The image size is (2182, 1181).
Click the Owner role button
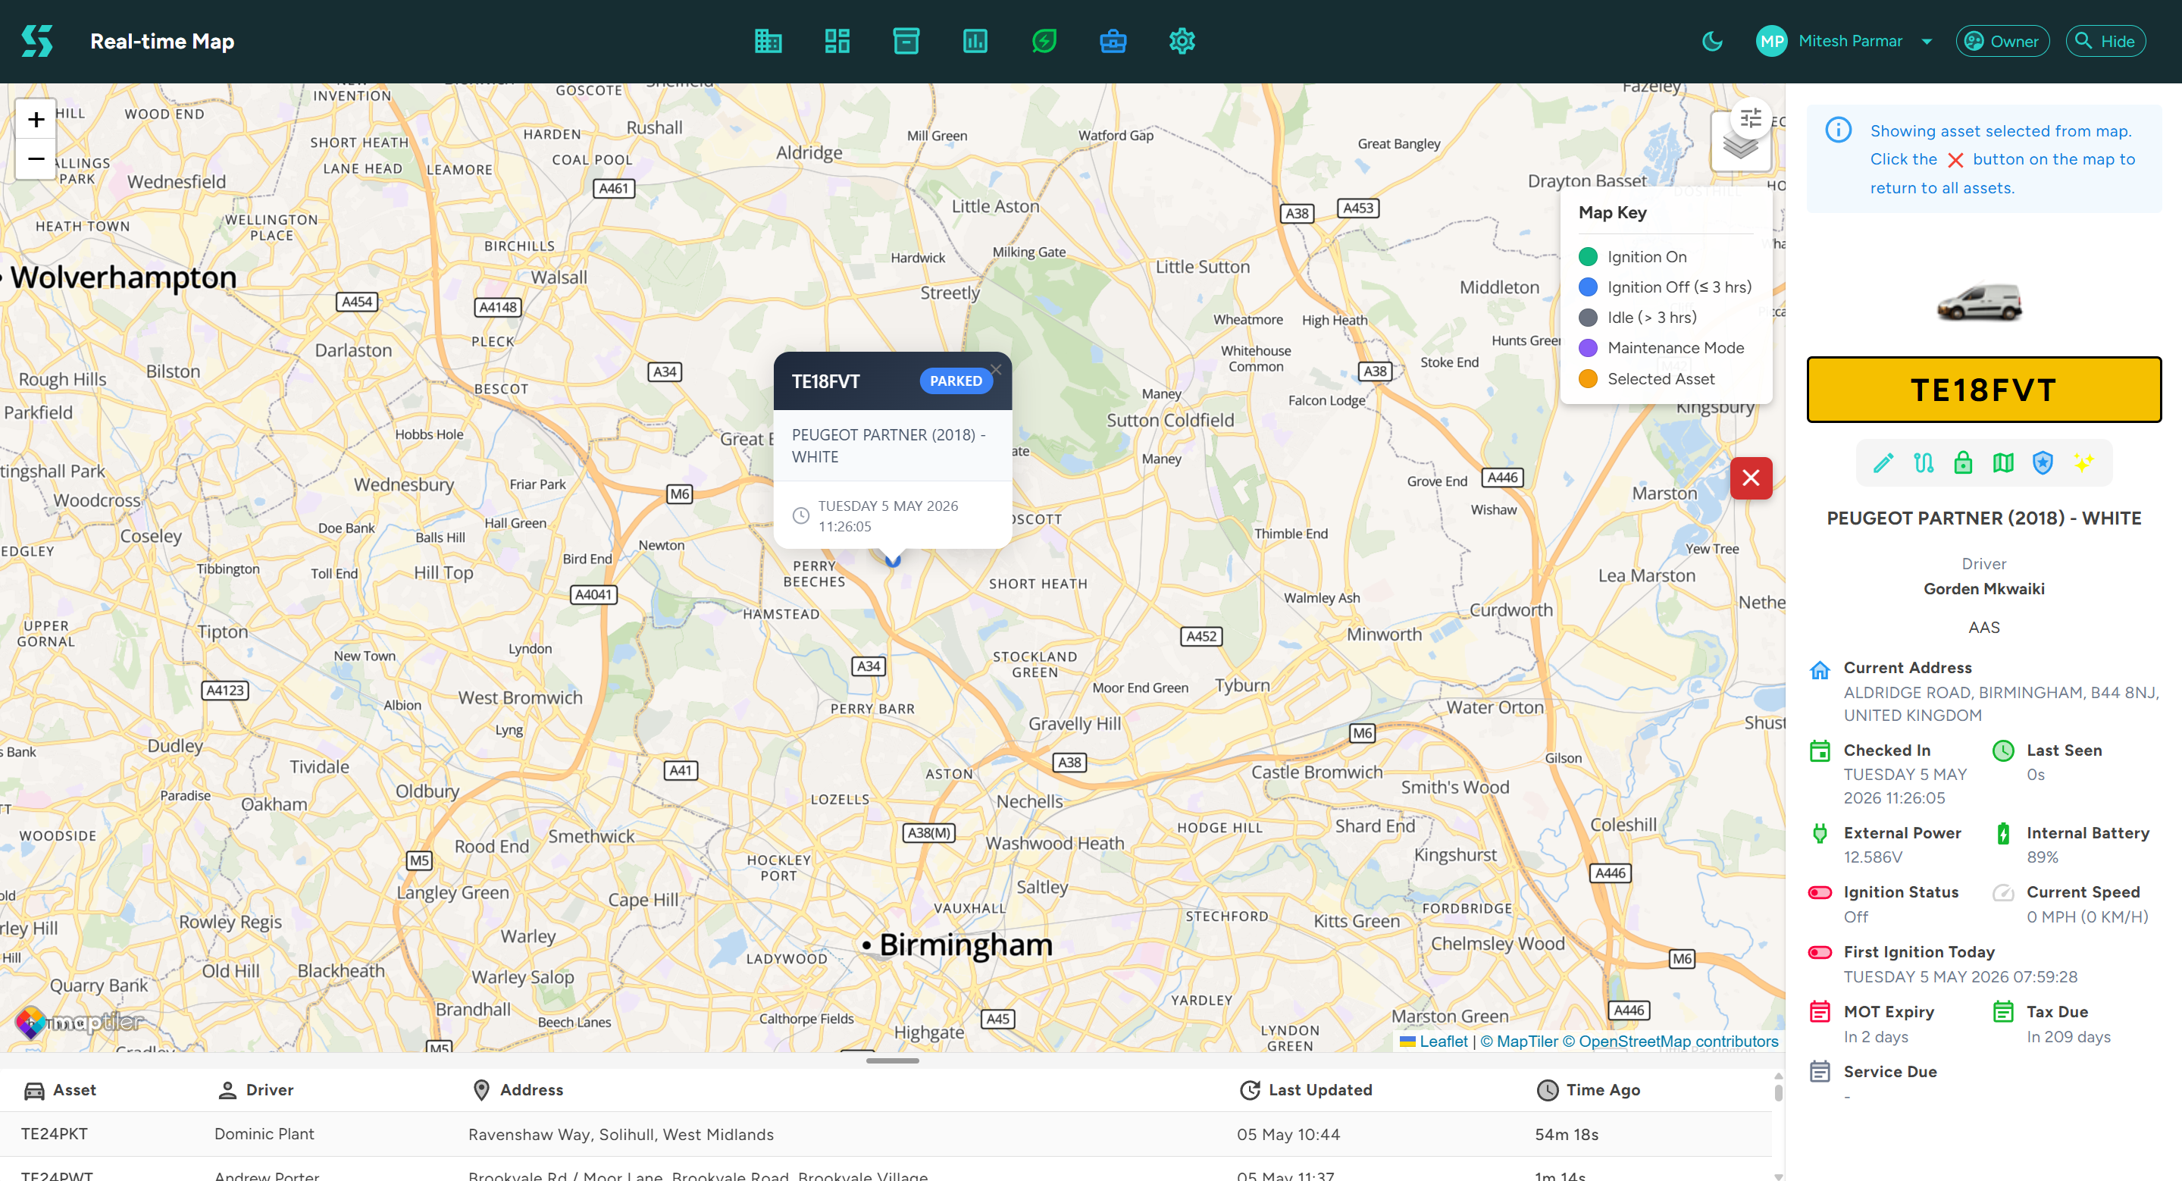[2002, 41]
